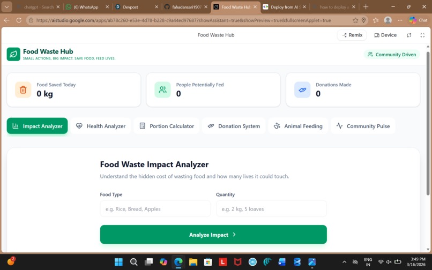Open the Portion Calculator tab
This screenshot has width=432, height=270.
(166, 126)
